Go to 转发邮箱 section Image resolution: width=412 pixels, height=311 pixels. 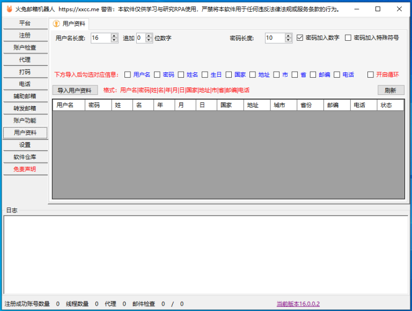(25, 108)
